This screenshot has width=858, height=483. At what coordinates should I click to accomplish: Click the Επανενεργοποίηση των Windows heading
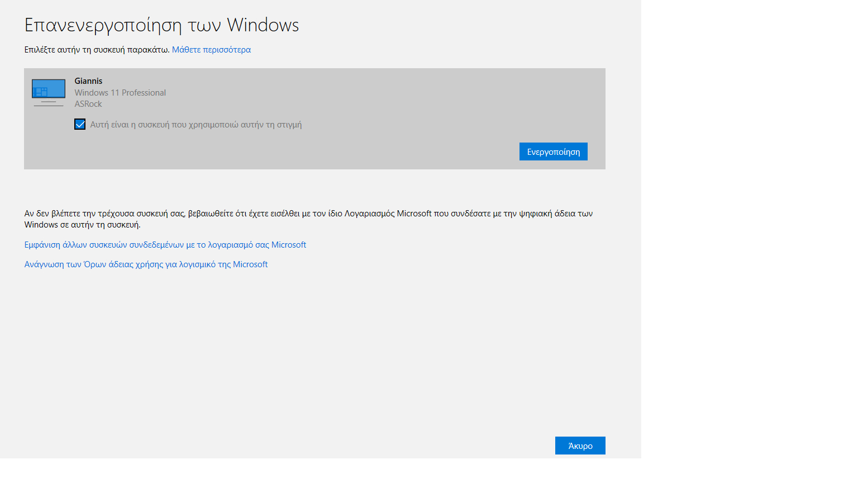161,25
